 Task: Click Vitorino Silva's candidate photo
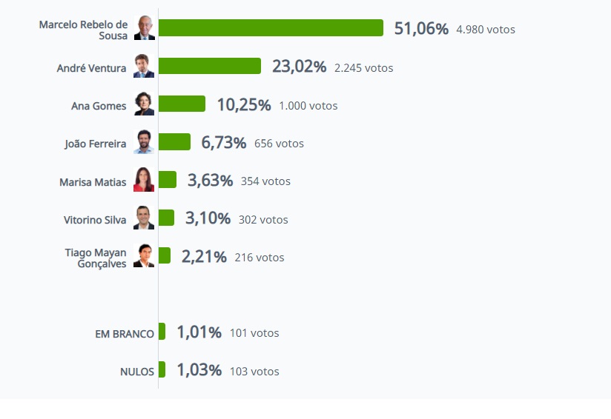(x=144, y=218)
